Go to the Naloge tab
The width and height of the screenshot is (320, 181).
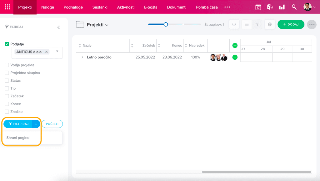click(47, 7)
